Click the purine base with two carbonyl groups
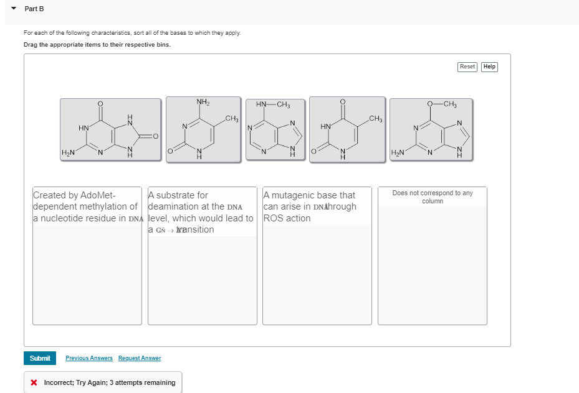The image size is (579, 393). [x=110, y=129]
